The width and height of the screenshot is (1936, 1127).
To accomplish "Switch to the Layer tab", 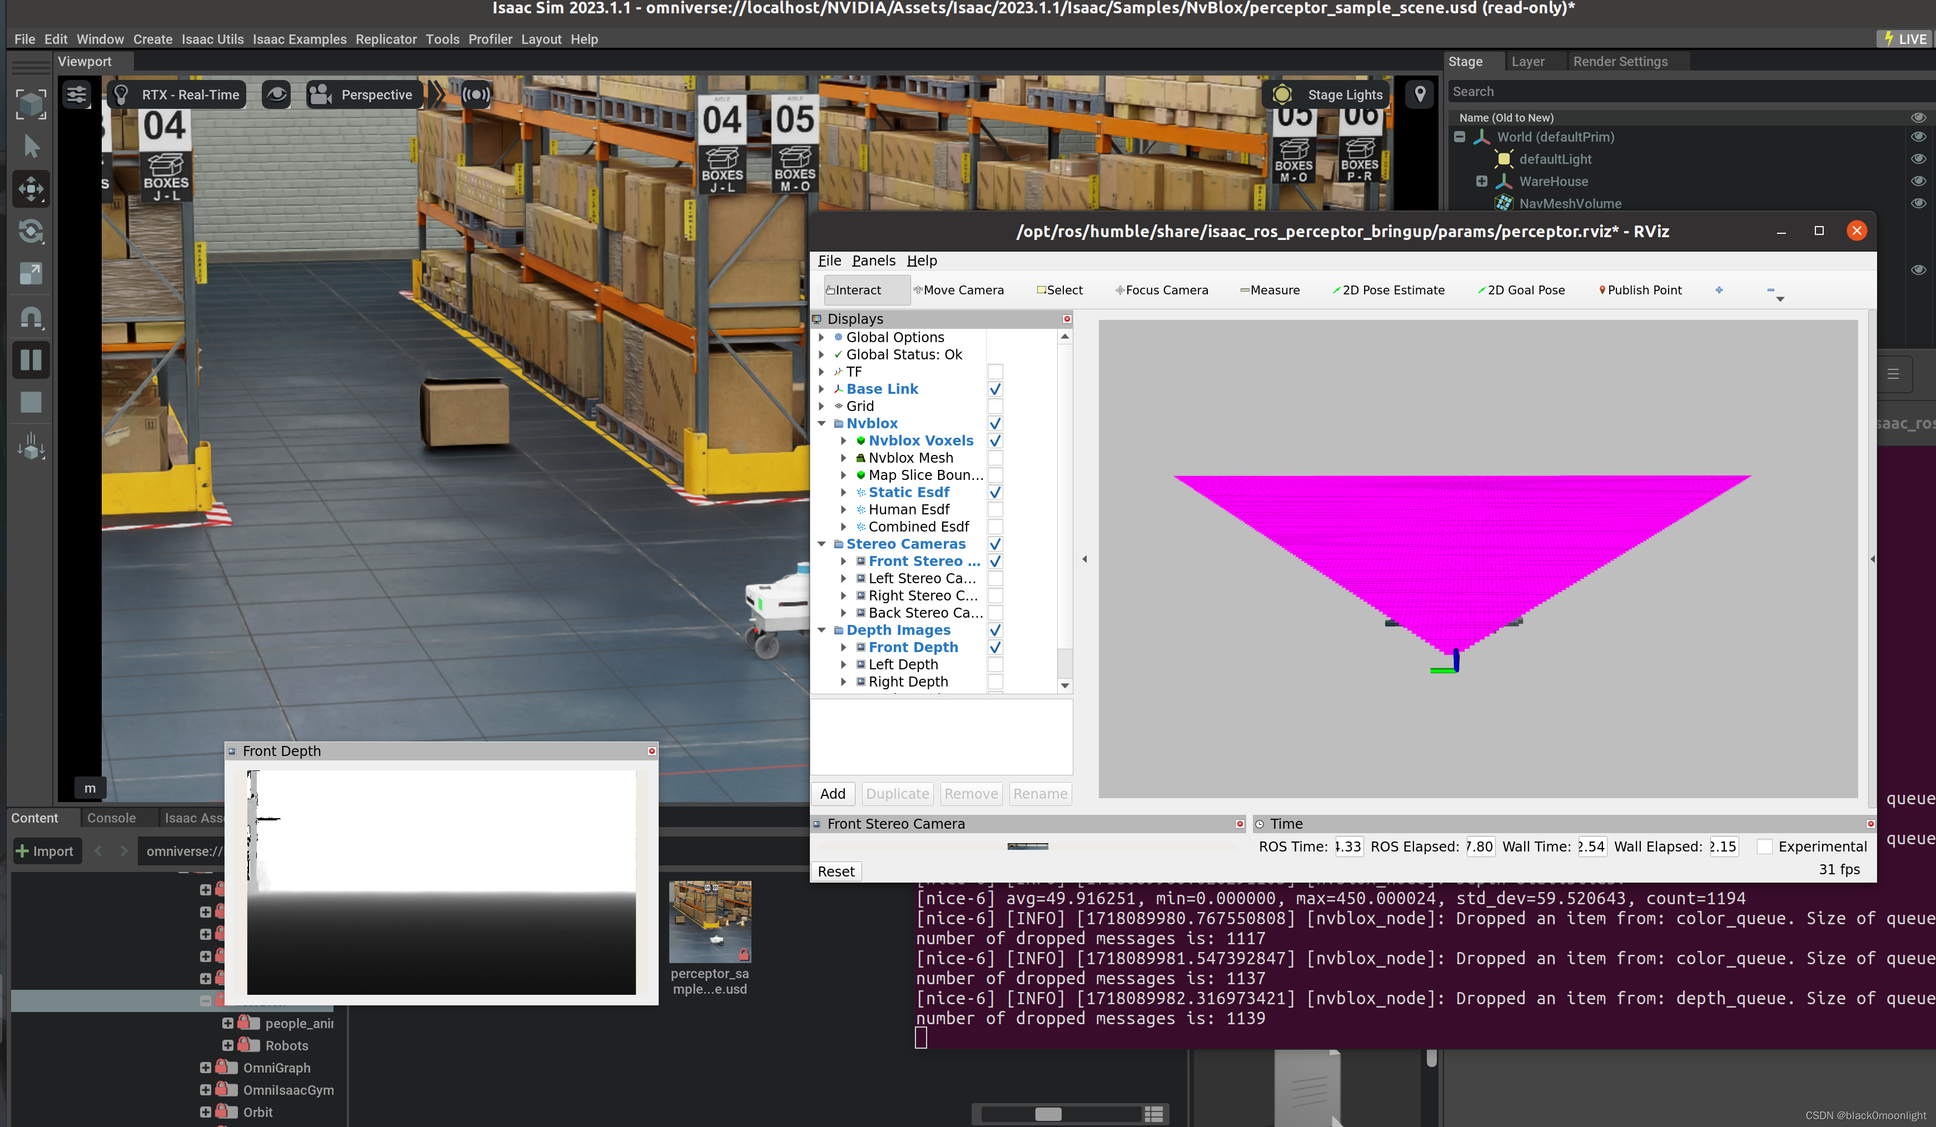I will coord(1527,62).
